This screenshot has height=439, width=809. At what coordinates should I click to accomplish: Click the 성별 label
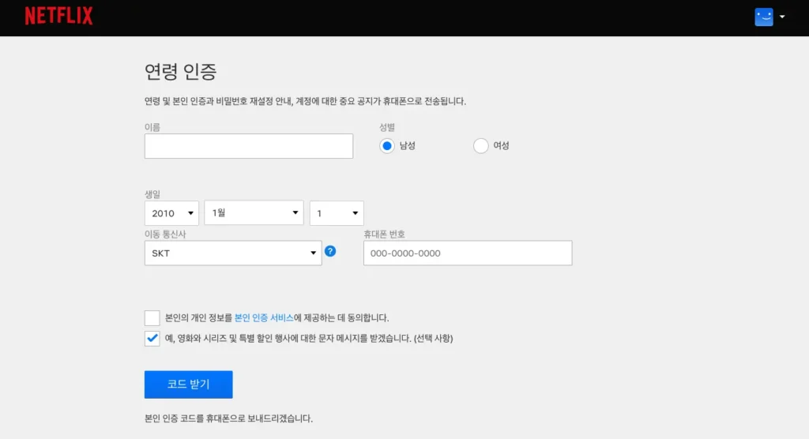[x=387, y=127]
